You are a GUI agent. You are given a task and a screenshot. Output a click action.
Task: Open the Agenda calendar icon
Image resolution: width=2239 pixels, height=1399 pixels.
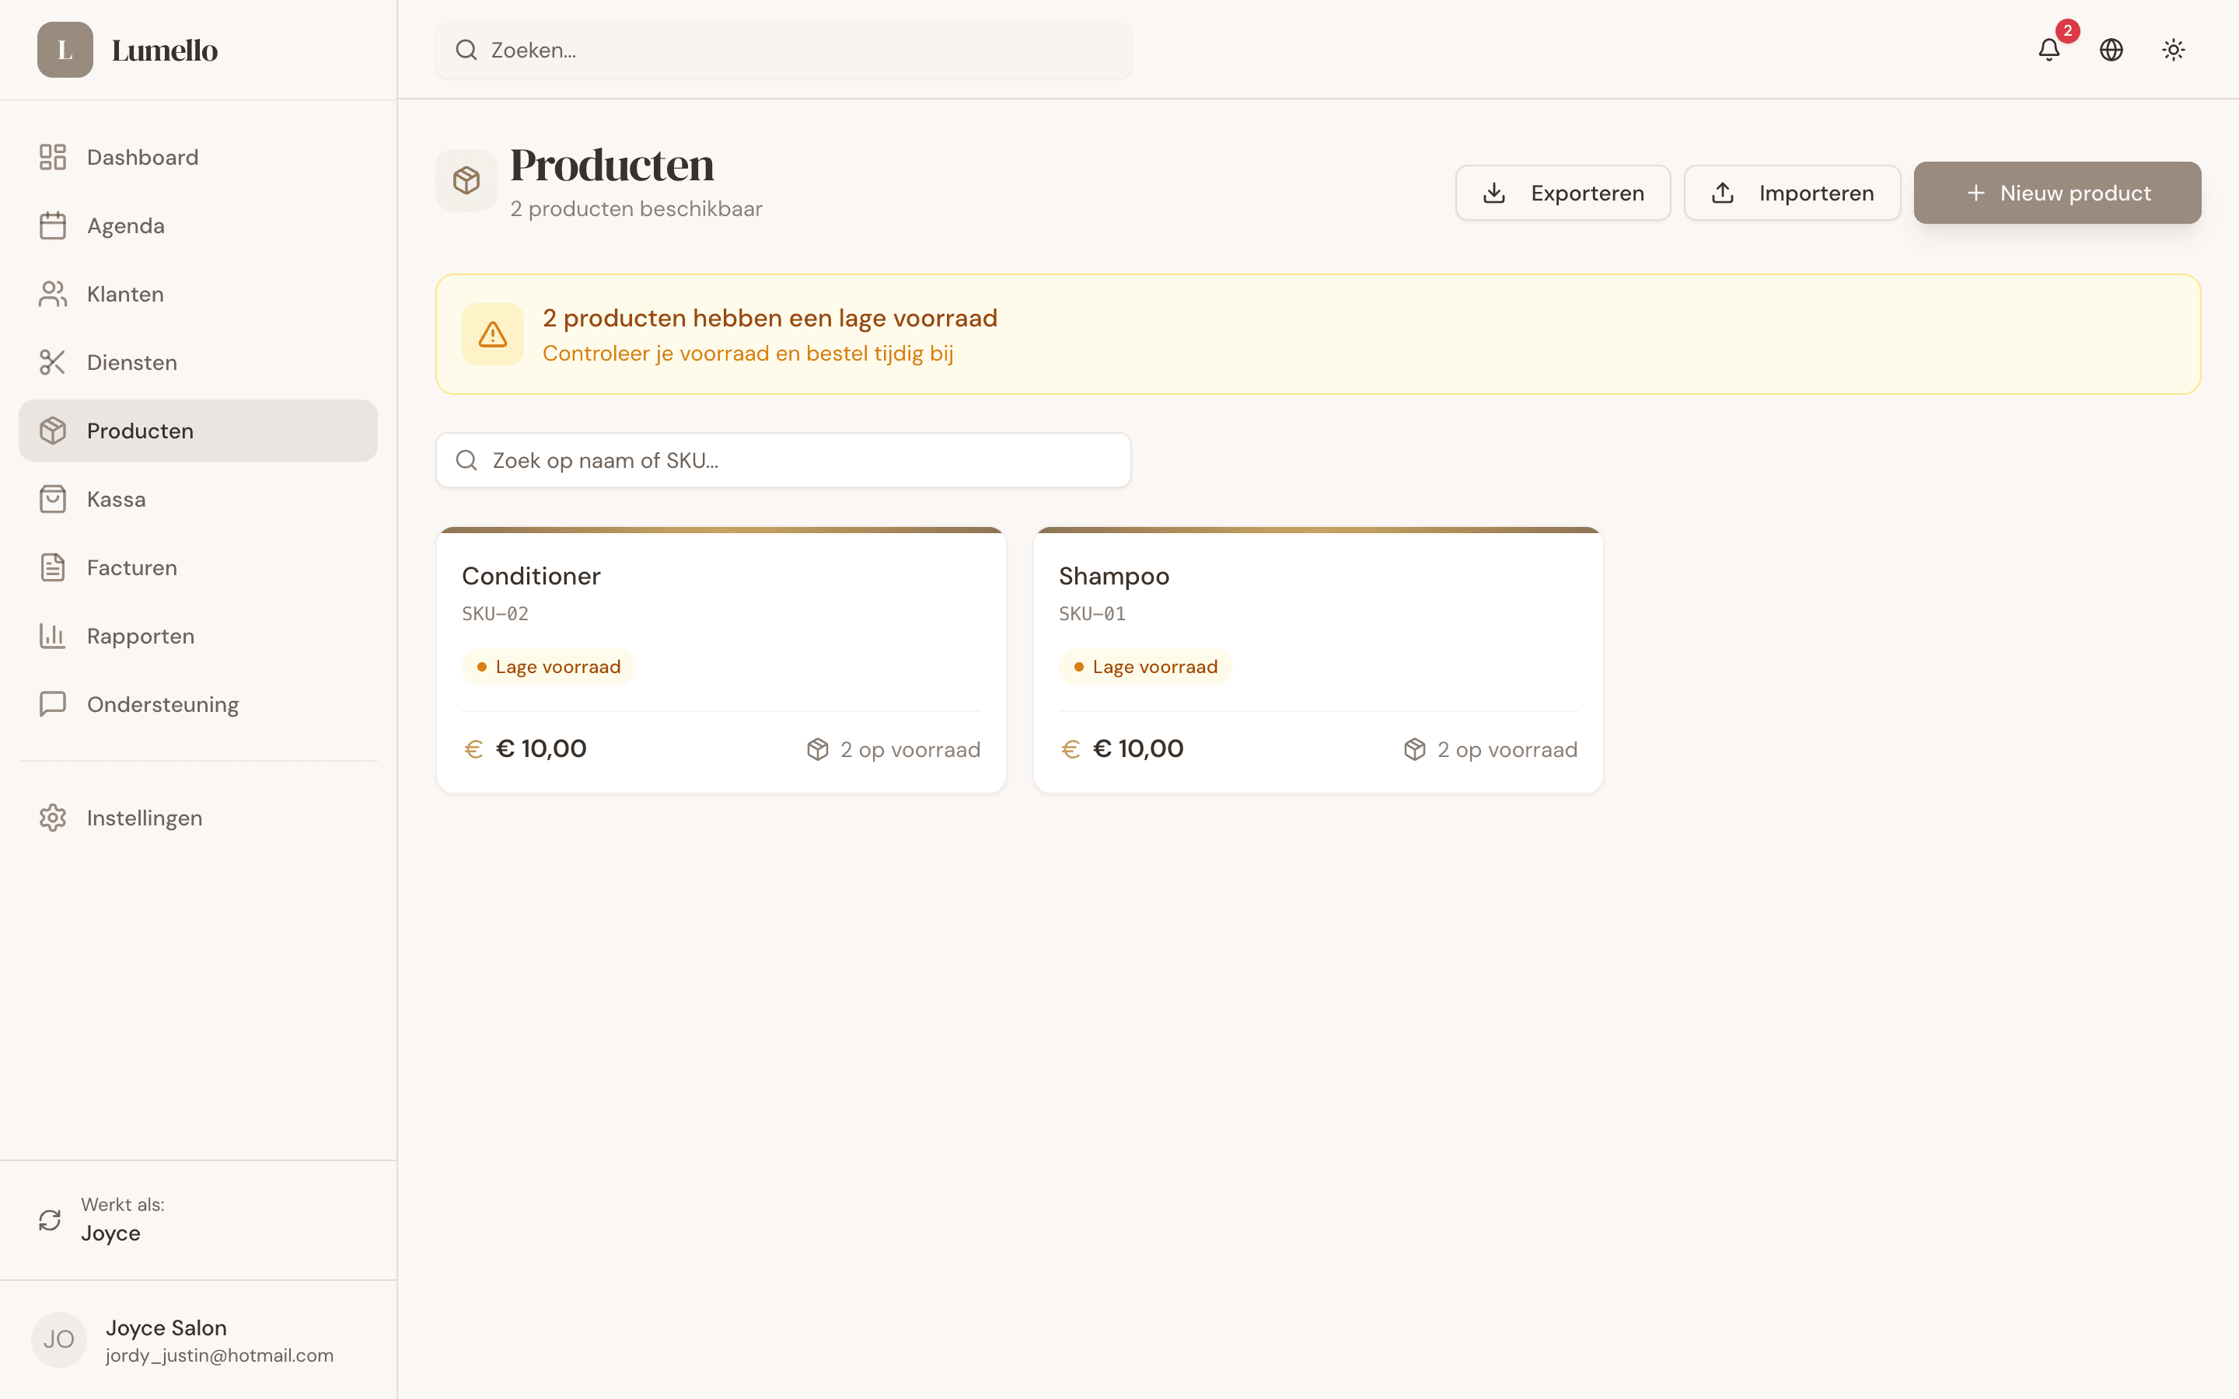[52, 225]
